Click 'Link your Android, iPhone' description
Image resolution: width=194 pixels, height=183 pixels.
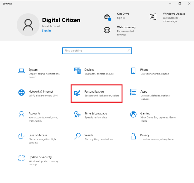pyautogui.click(x=154, y=74)
